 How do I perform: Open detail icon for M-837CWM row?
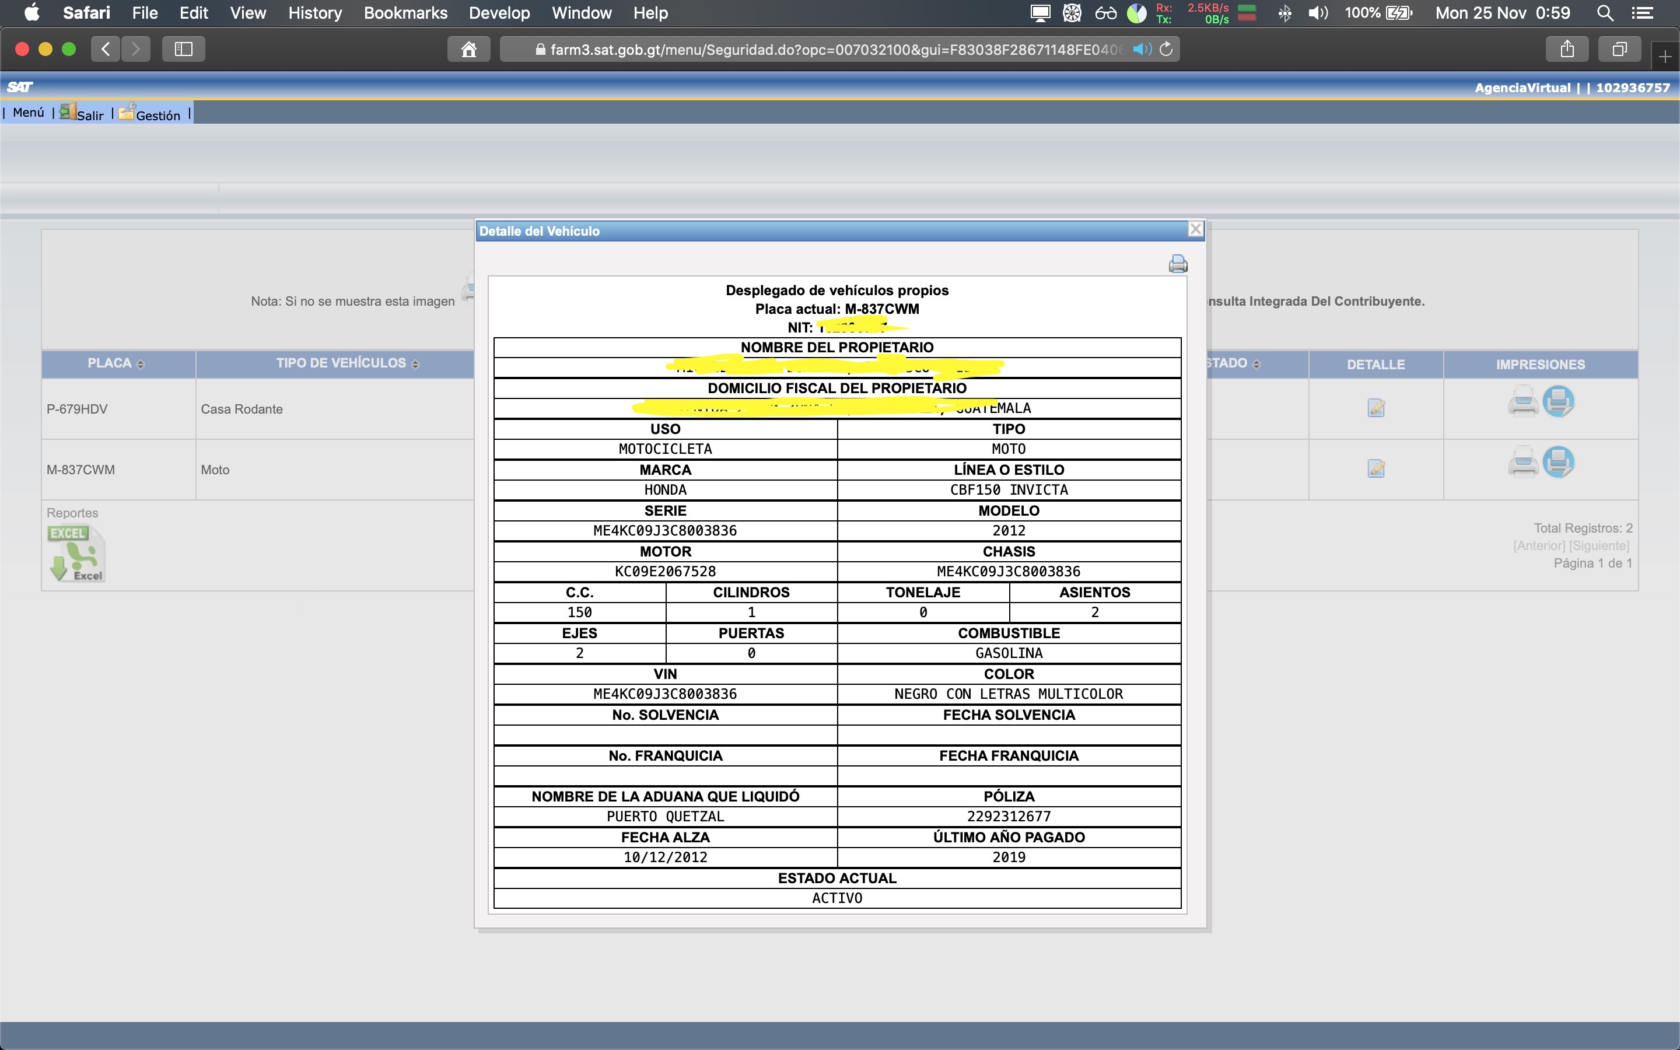[x=1375, y=469]
